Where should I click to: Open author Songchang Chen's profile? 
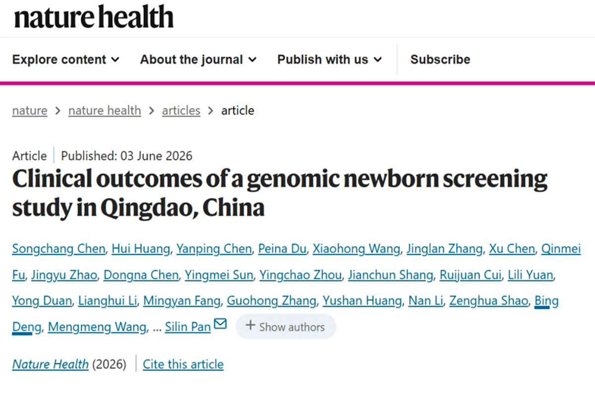pyautogui.click(x=59, y=249)
